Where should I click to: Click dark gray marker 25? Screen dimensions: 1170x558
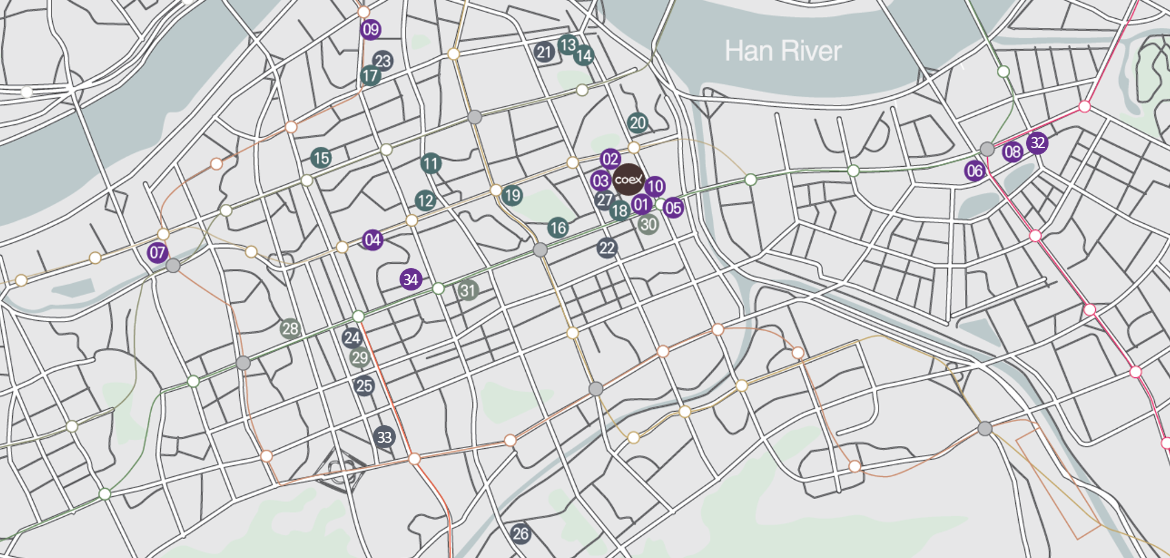364,386
